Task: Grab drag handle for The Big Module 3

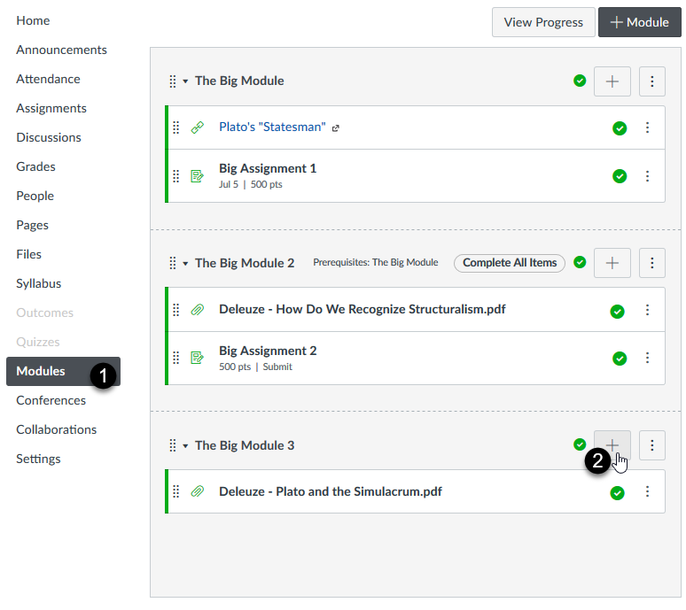Action: point(173,445)
